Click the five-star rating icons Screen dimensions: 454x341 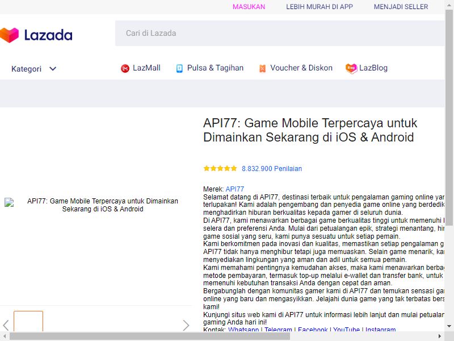pos(220,168)
